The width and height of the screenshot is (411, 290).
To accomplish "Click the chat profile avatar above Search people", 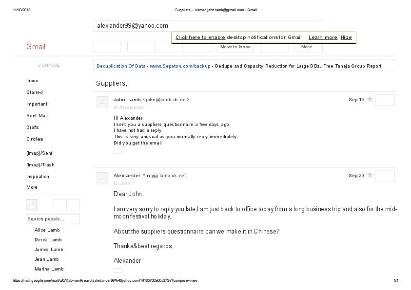I will point(31,204).
